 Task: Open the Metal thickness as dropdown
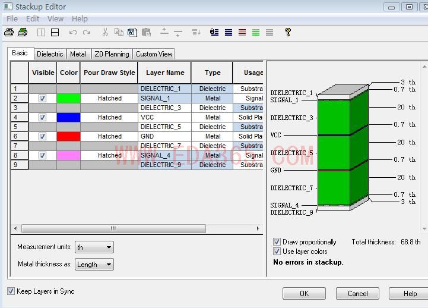click(94, 265)
